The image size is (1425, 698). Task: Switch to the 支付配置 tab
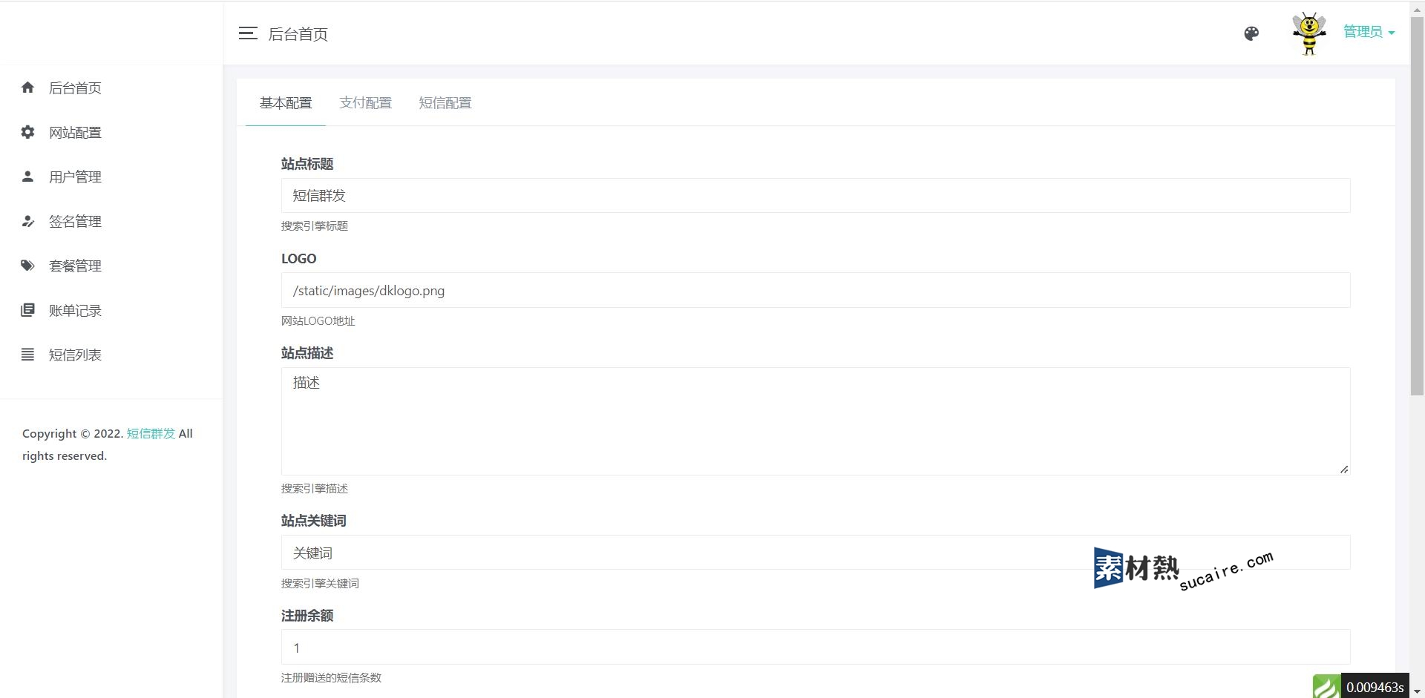(x=365, y=103)
